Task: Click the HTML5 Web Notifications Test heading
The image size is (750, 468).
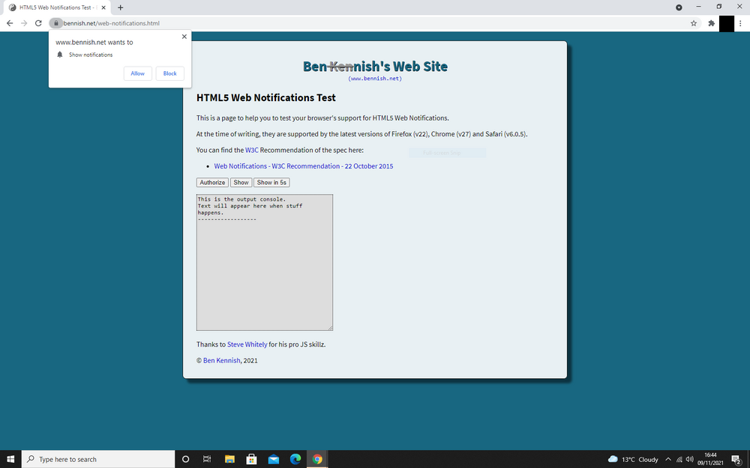Action: coord(266,97)
